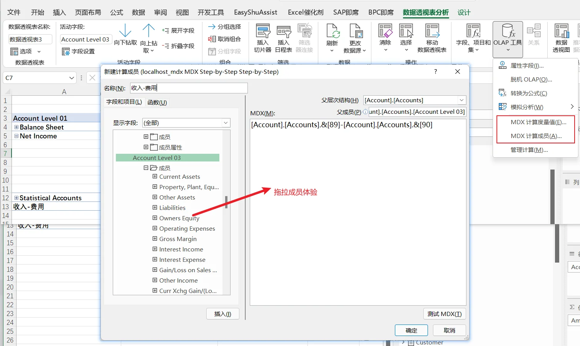The height and width of the screenshot is (346, 580).
Task: Choose MDX 计算成员(A)... menu entry
Action: coord(536,136)
